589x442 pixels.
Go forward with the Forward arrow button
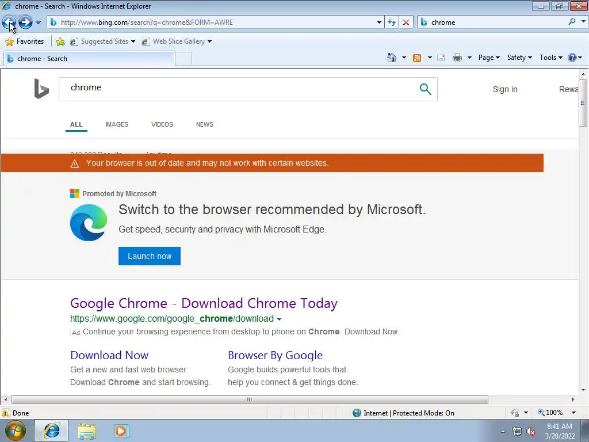[x=25, y=22]
